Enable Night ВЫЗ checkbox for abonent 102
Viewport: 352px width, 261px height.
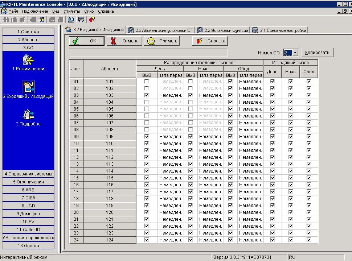(191, 88)
